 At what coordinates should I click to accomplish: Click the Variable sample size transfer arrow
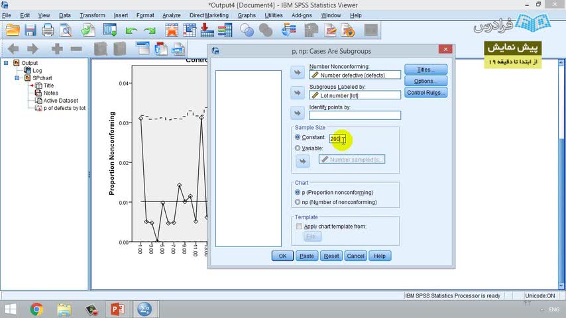coord(303,161)
